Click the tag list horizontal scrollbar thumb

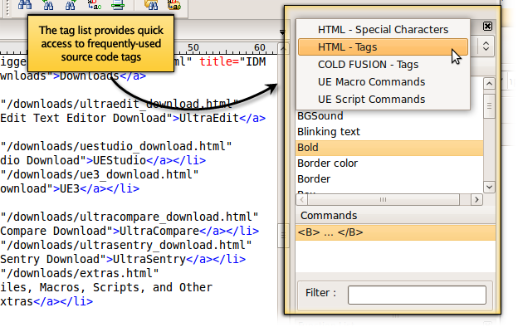point(384,199)
